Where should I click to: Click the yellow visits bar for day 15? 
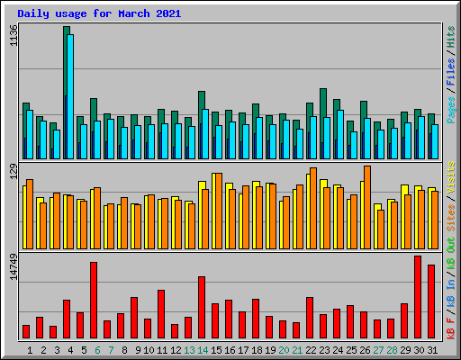click(213, 211)
